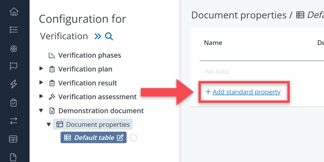
Task: Click the diamond grid sidebar icon
Action: [x=14, y=48]
